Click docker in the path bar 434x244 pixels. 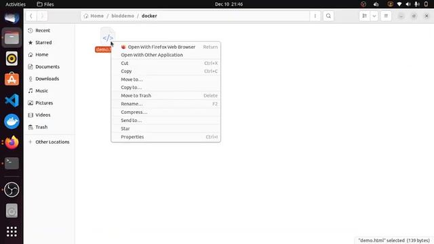[149, 16]
